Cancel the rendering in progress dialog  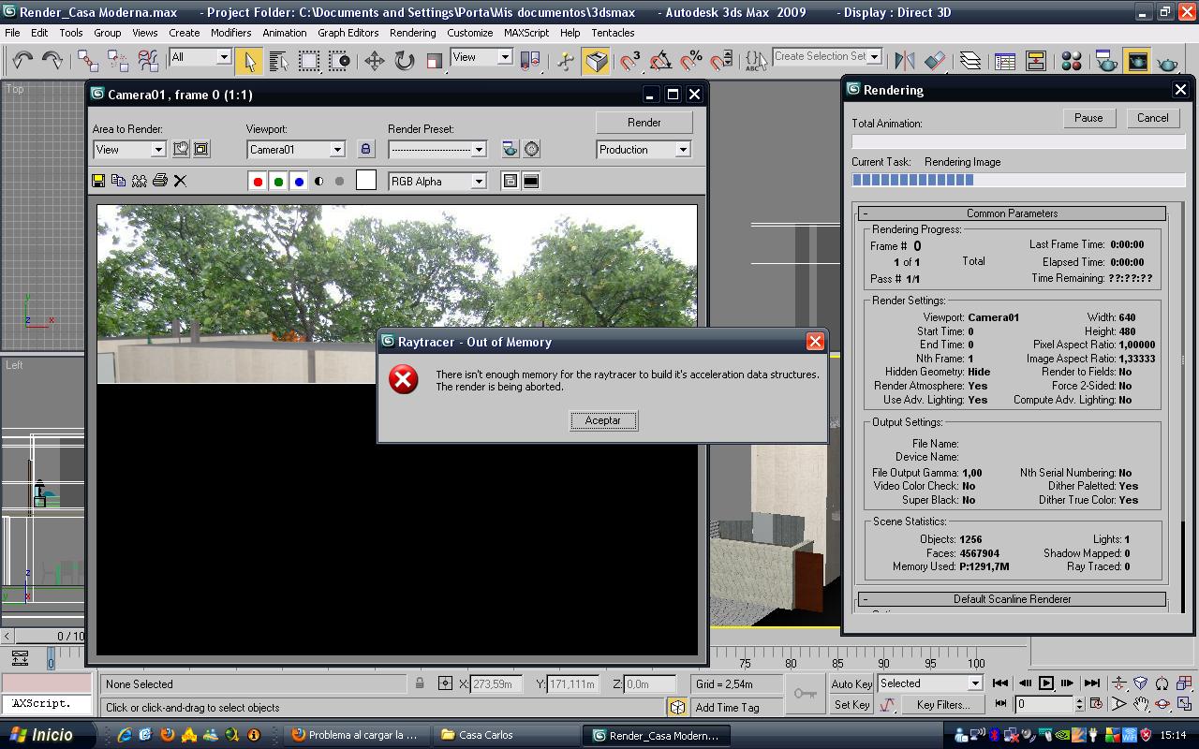1152,118
